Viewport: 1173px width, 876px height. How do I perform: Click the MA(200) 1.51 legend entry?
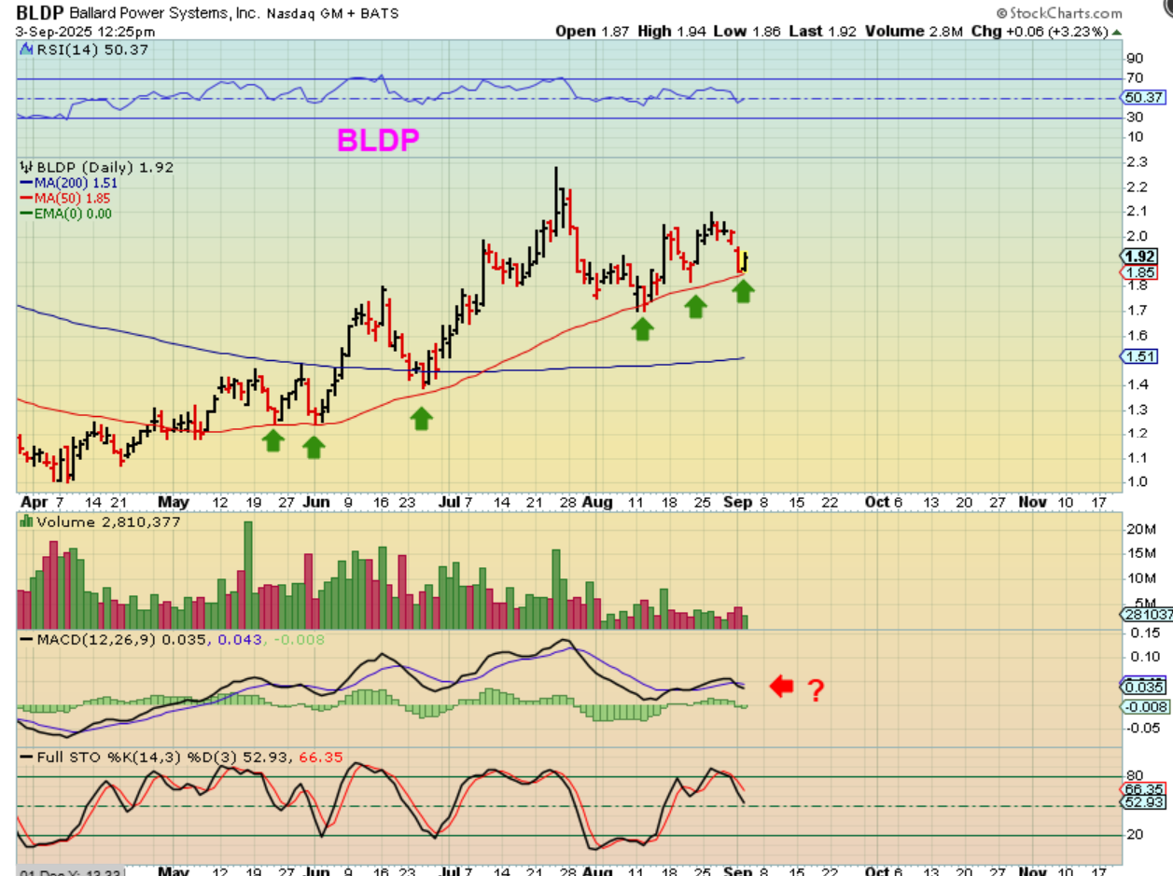click(69, 183)
